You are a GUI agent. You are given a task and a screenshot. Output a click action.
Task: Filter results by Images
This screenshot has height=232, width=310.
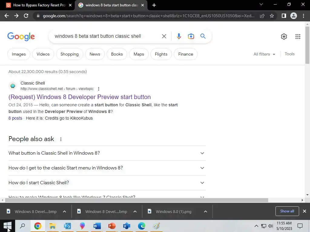click(x=18, y=54)
